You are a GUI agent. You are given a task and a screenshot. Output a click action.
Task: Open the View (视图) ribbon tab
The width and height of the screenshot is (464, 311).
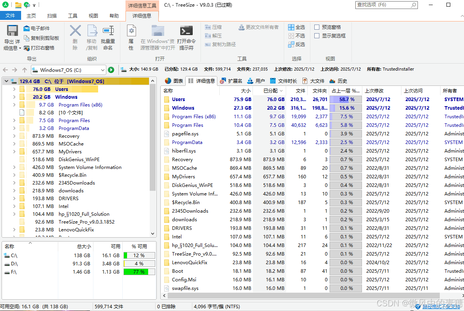[x=93, y=16]
